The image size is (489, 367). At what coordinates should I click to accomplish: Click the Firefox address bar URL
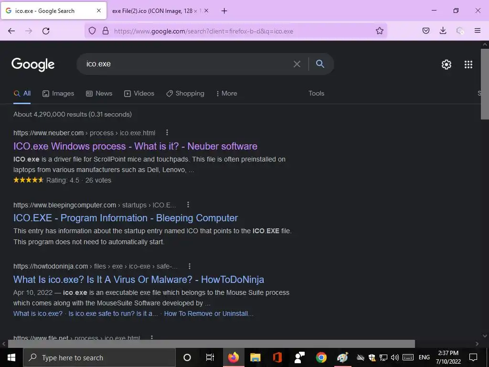tap(203, 31)
